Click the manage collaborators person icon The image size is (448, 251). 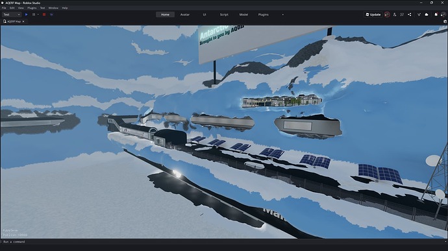[395, 14]
